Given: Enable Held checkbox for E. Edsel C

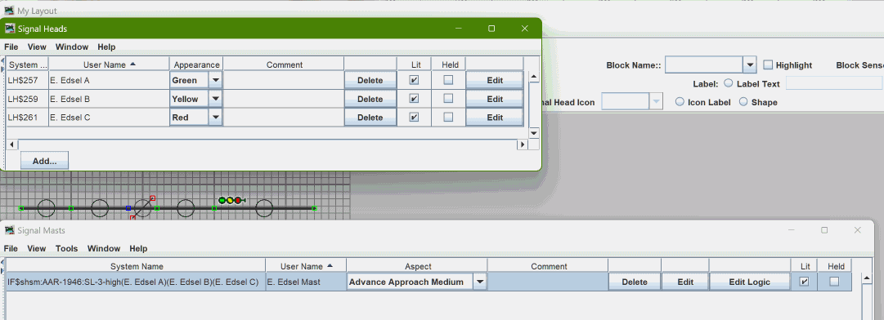Looking at the screenshot, I should tap(448, 118).
